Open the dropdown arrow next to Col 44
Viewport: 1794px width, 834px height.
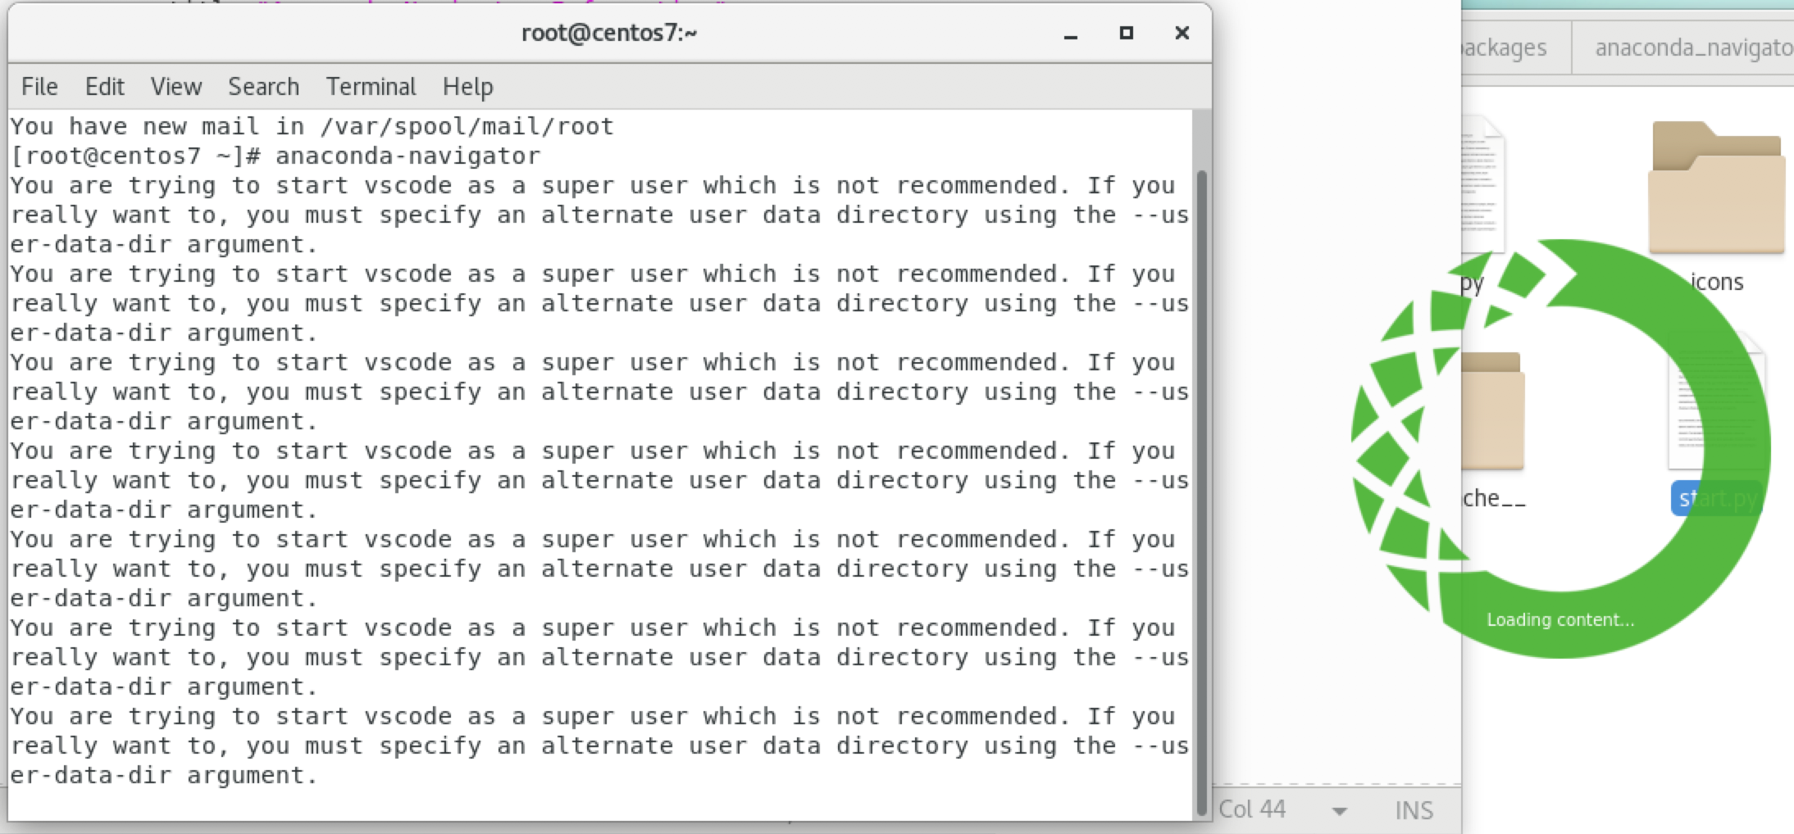1338,811
